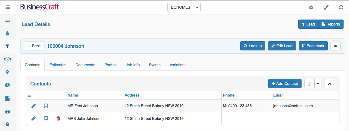The width and height of the screenshot is (349, 131).
Task: Click the monitor icon in the sidebar
Action: pyautogui.click(x=7, y=20)
